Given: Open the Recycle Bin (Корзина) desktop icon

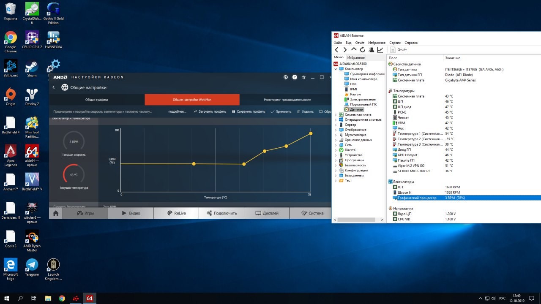Looking at the screenshot, I should click(11, 12).
